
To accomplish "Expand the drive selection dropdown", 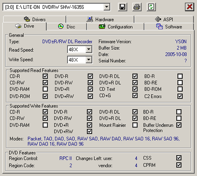I will [107, 7].
